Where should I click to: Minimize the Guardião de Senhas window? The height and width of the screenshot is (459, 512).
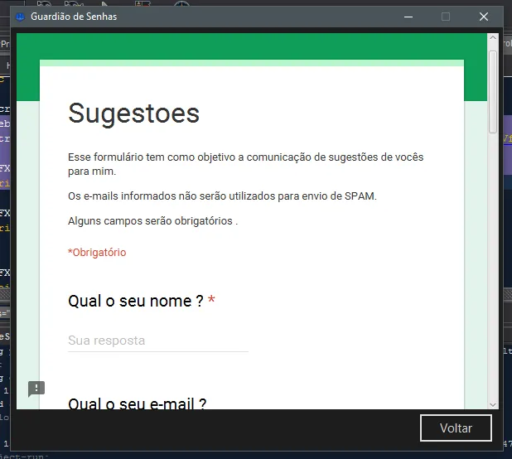[408, 17]
